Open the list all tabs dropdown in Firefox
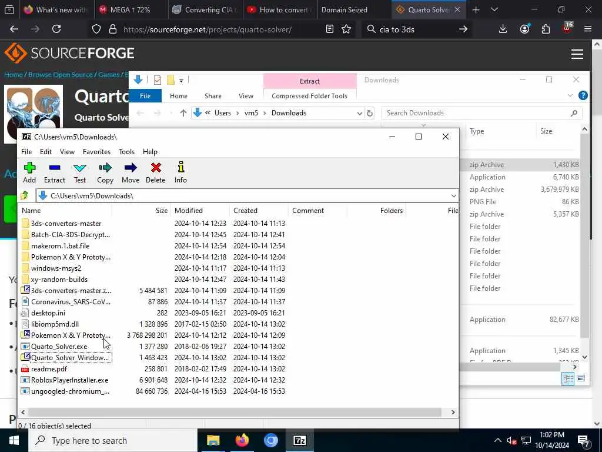The image size is (602, 452). pos(494,9)
